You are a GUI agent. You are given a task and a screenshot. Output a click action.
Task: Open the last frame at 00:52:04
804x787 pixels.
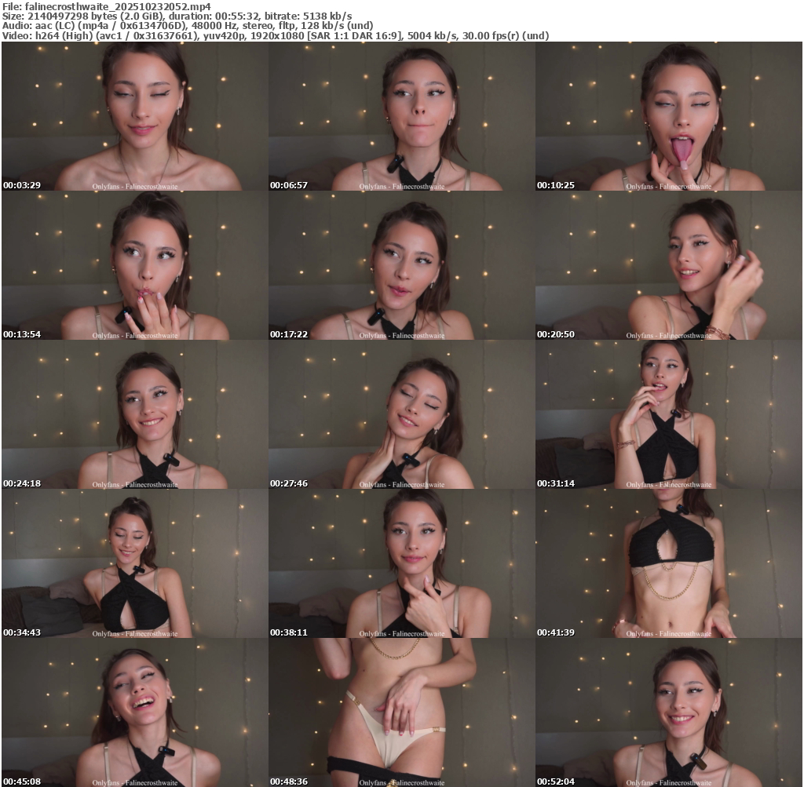(x=668, y=712)
